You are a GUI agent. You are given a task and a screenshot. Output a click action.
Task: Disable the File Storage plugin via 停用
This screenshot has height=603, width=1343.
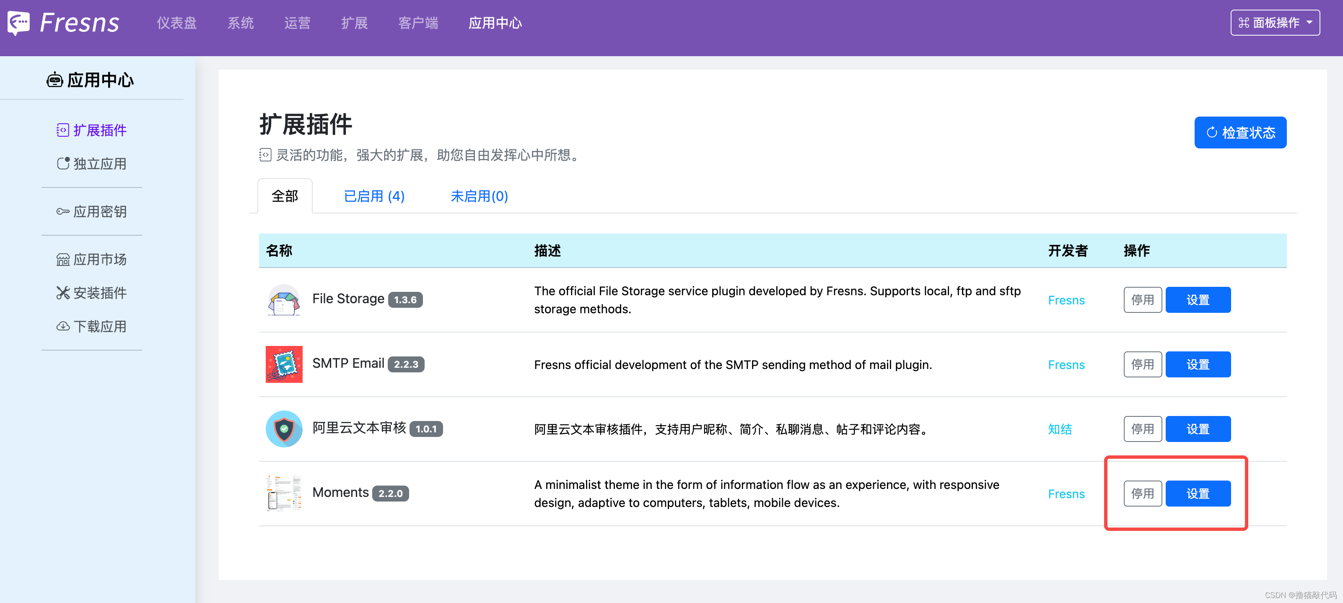tap(1142, 300)
